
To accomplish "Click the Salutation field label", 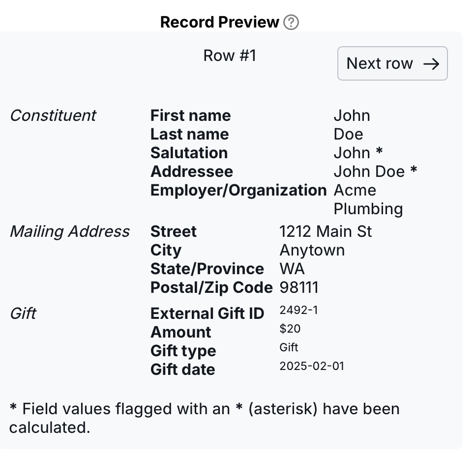I will (x=189, y=153).
